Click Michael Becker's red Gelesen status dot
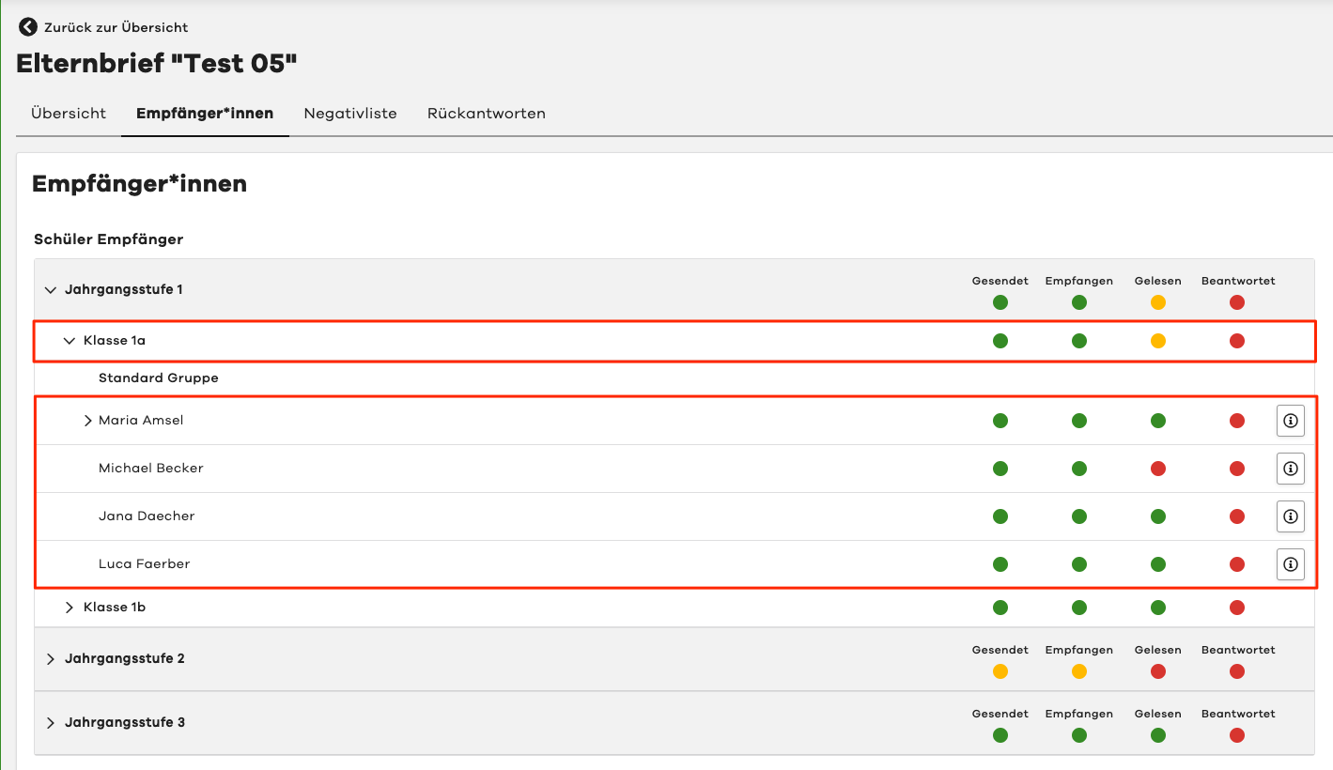The height and width of the screenshot is (770, 1333). [1158, 469]
